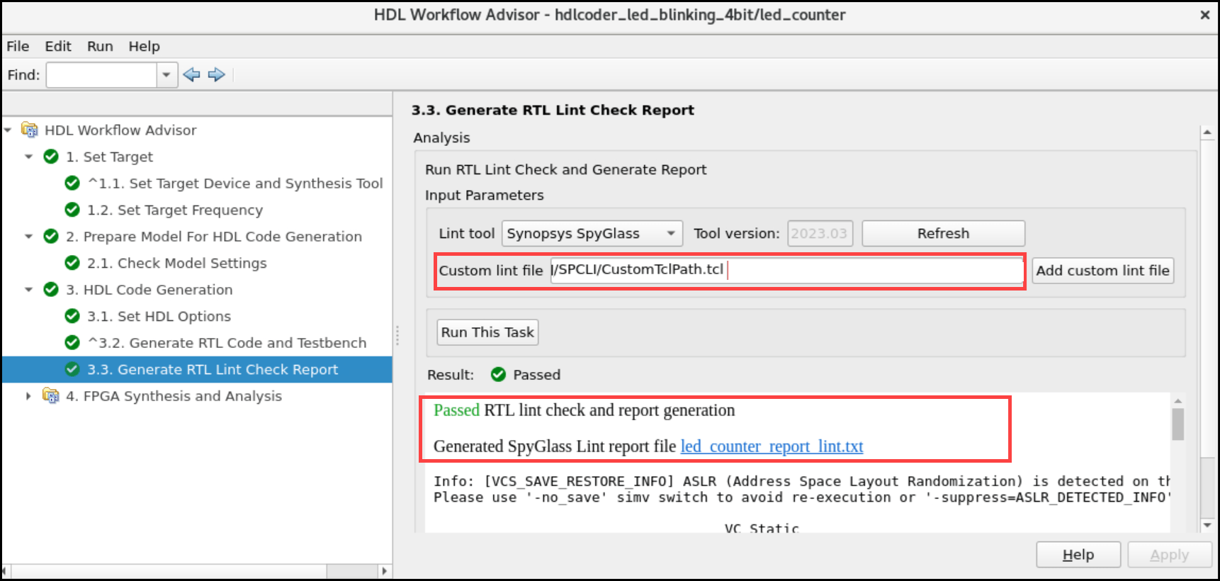Click the Add custom lint file button
This screenshot has height=581, width=1220.
pyautogui.click(x=1102, y=271)
